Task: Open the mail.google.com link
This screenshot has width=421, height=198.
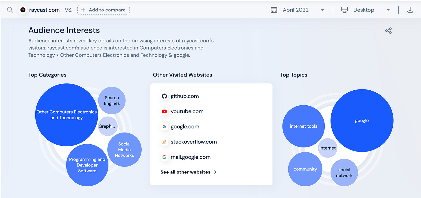Action: [191, 157]
